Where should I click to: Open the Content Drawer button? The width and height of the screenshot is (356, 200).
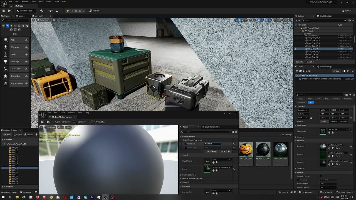pyautogui.click(x=9, y=192)
